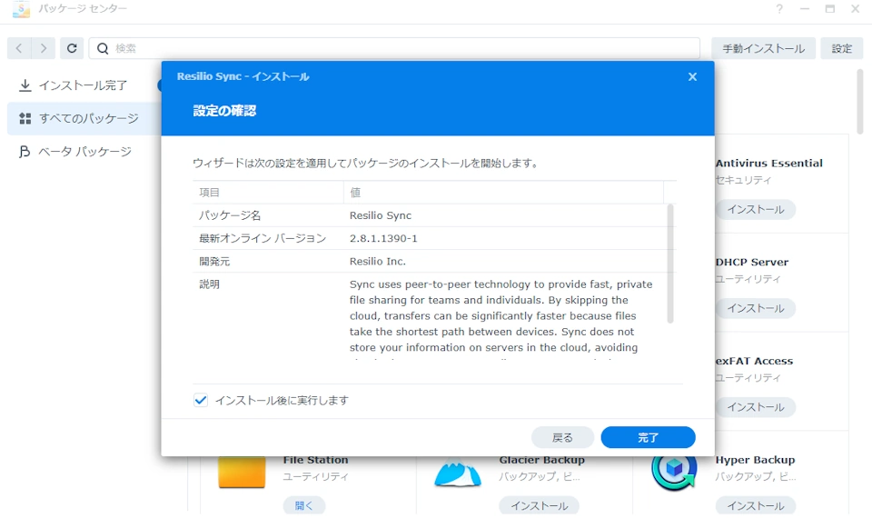The image size is (872, 518).
Task: Click the download icon beside インストール完了
Action: click(x=25, y=85)
